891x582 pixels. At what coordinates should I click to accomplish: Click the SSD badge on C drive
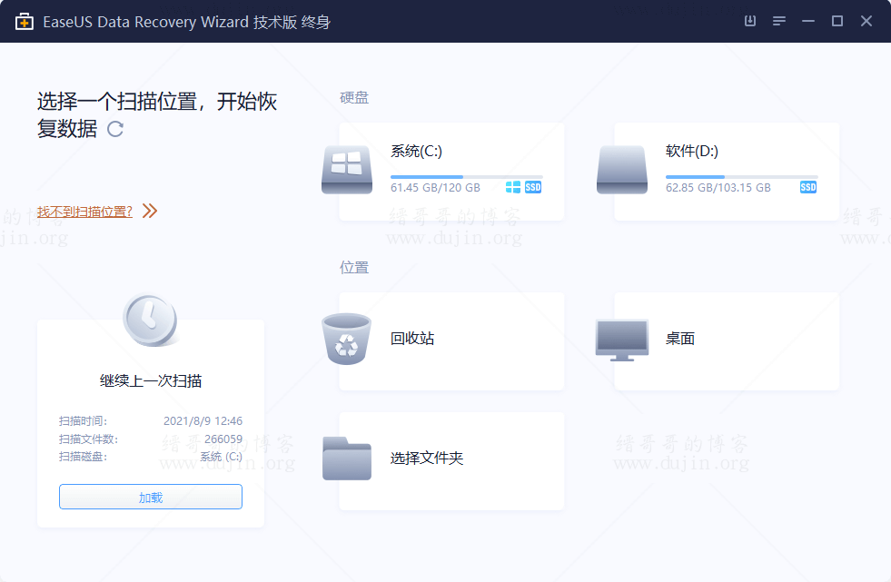click(533, 187)
